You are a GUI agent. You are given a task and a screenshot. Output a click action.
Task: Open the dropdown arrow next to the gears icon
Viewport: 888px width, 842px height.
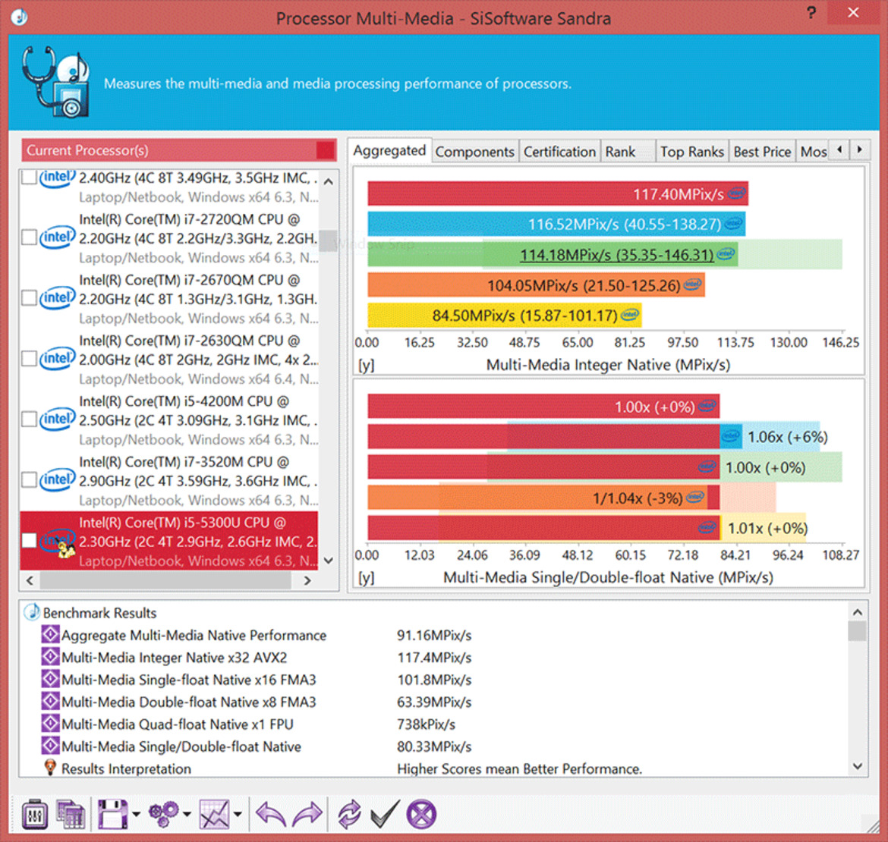[x=187, y=815]
